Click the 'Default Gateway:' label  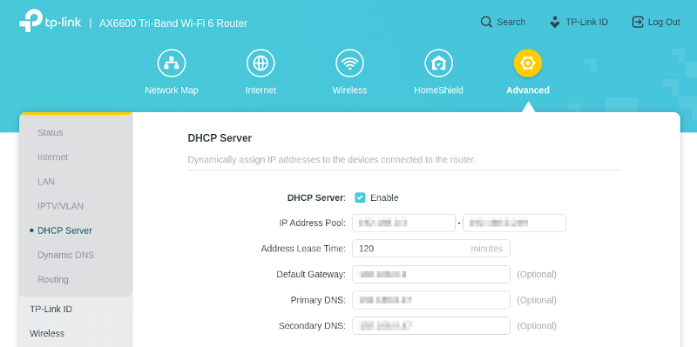[x=311, y=274]
